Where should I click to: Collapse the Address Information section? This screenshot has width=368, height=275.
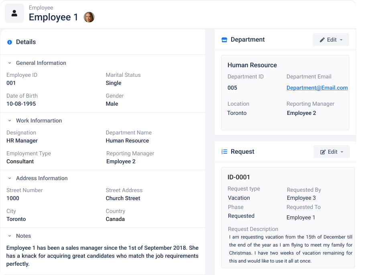pyautogui.click(x=10, y=178)
